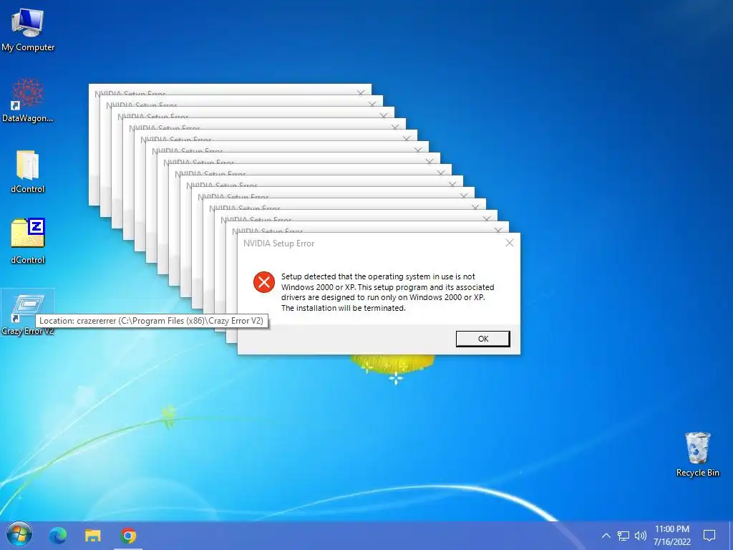Open File Explorer from the taskbar
Image resolution: width=733 pixels, height=550 pixels.
[92, 536]
